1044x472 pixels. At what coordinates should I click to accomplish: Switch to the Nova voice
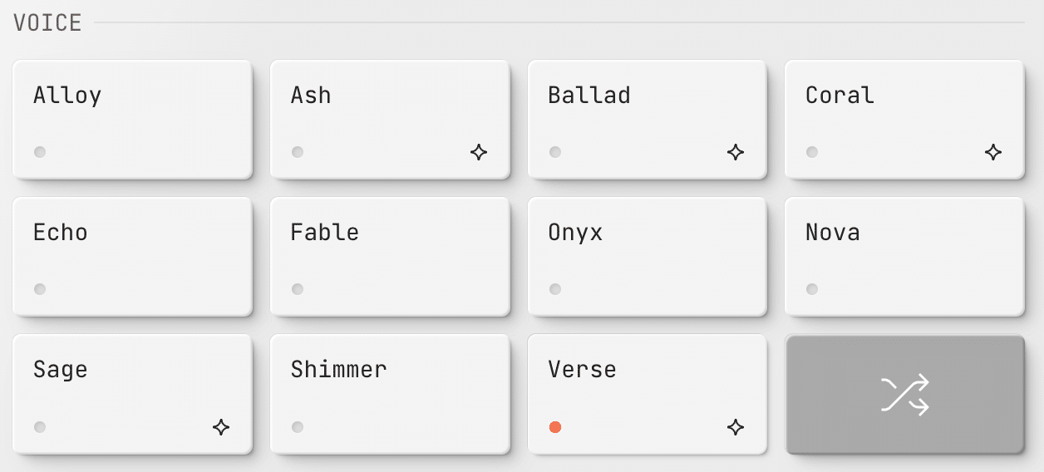[x=904, y=256]
